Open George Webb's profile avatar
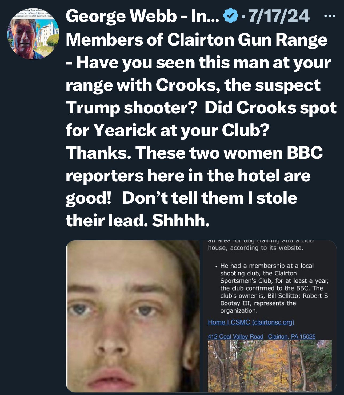Screen dimensions: 344x395 click(33, 33)
